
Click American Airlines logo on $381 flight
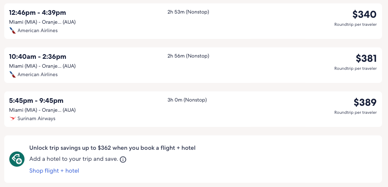pos(13,74)
